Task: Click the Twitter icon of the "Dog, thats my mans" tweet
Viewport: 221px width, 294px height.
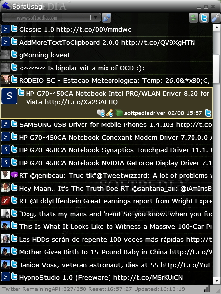Action: pos(14,213)
